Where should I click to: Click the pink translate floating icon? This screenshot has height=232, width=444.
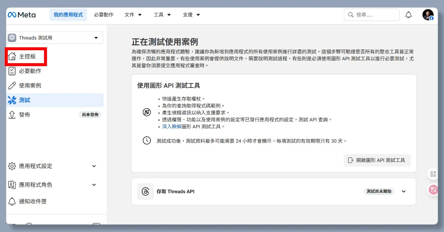coord(433,190)
